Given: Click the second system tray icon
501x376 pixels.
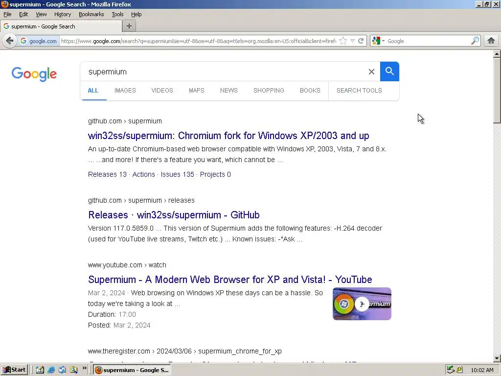Looking at the screenshot, I should coord(459,370).
